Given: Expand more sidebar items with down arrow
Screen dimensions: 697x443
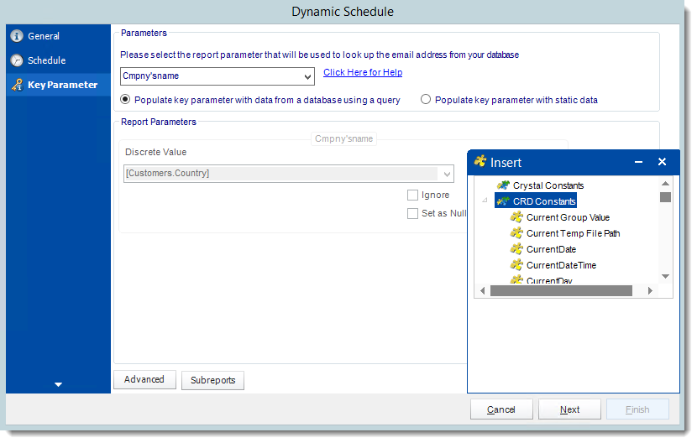Looking at the screenshot, I should 58,384.
